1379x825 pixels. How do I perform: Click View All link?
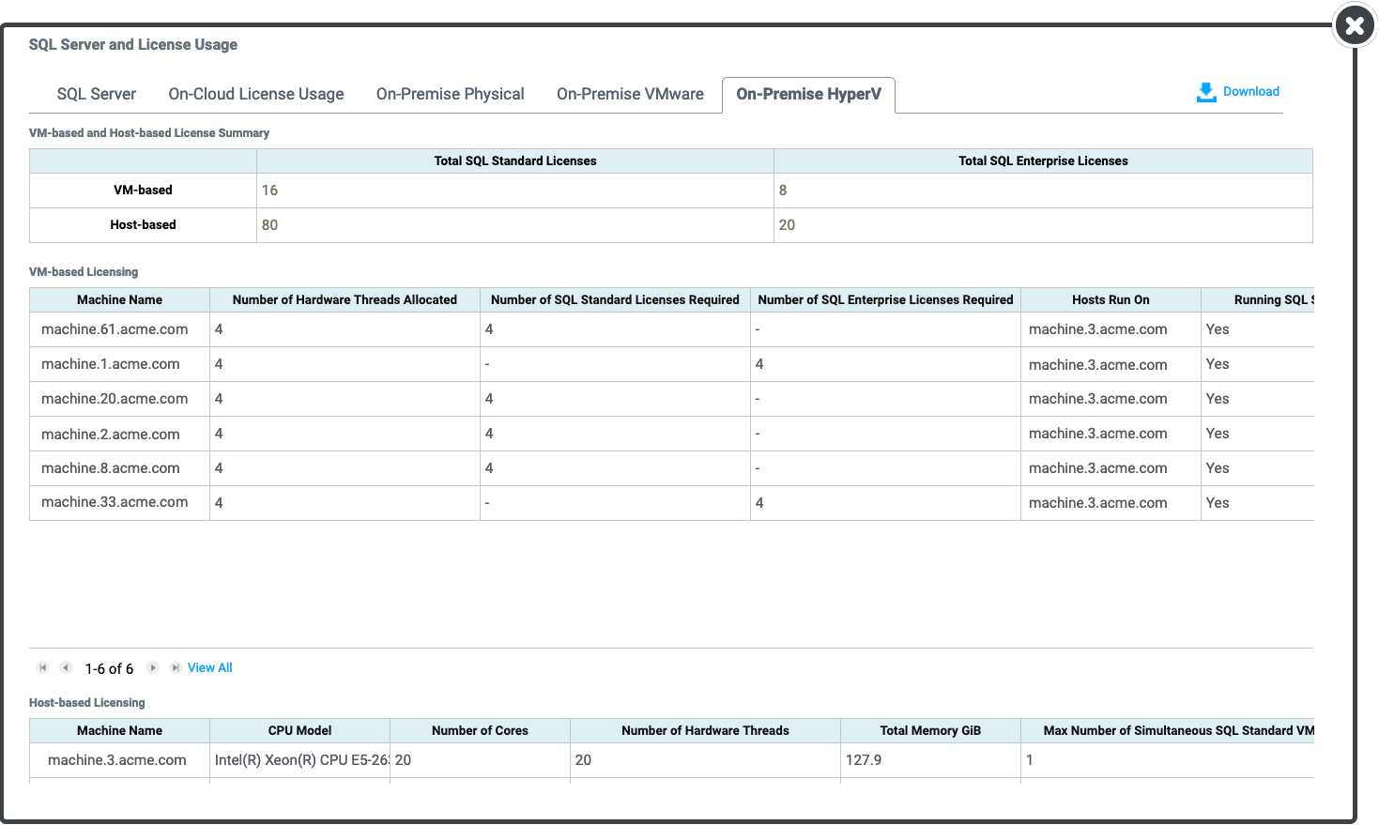(x=210, y=668)
